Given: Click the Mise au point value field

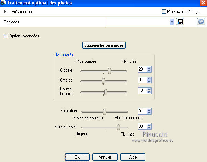Looking at the screenshot, I should tap(141, 127).
